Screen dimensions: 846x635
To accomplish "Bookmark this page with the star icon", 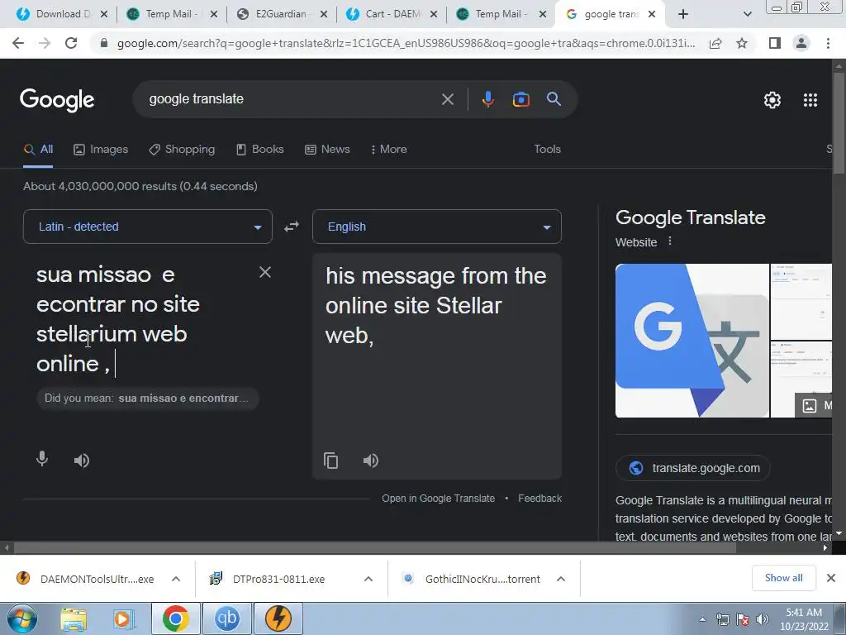I will 742,43.
